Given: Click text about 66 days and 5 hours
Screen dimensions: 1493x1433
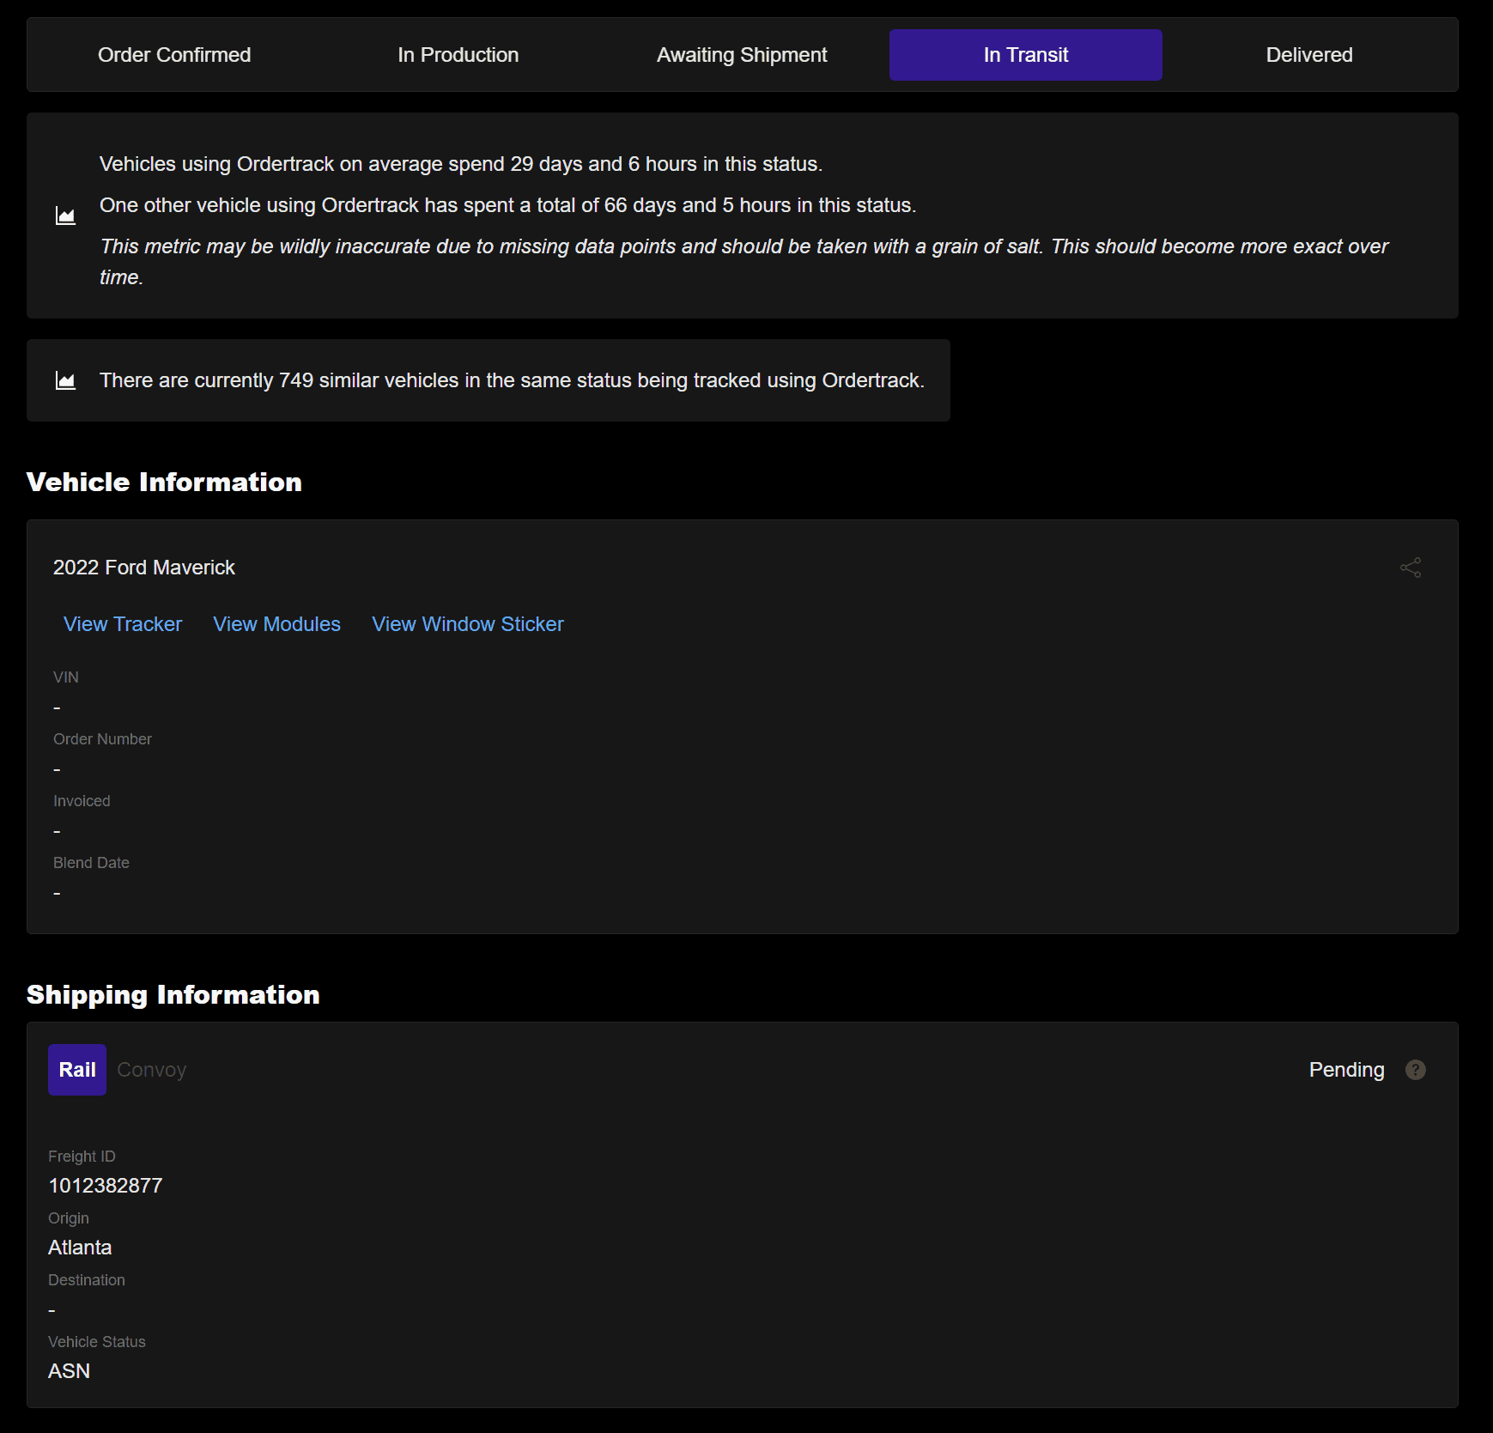Looking at the screenshot, I should 507,205.
